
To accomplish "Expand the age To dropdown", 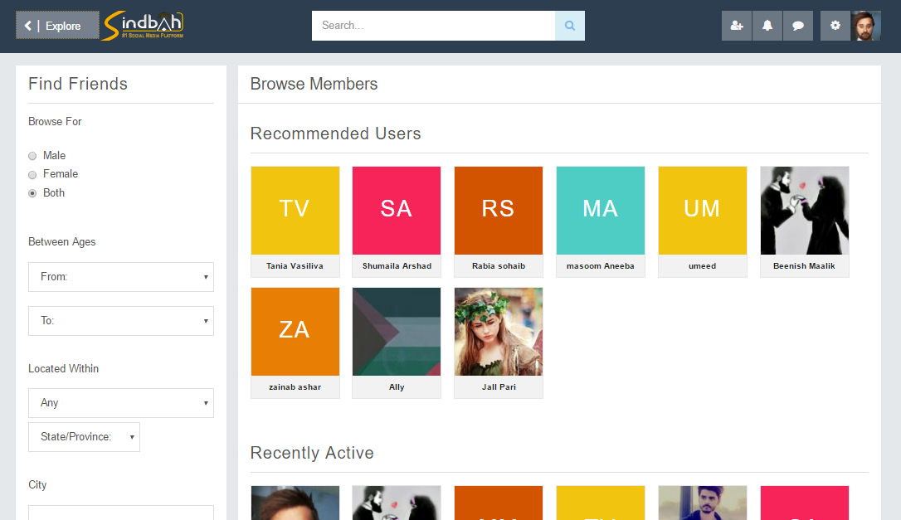I will [x=120, y=321].
